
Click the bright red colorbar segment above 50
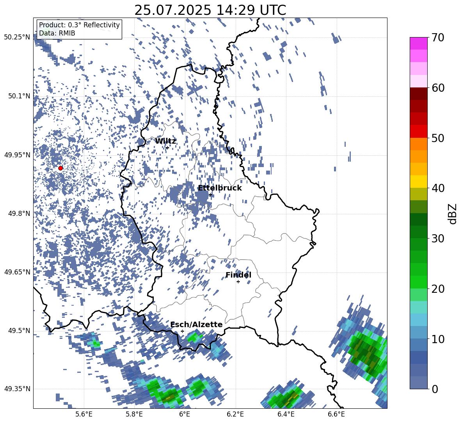coord(418,131)
